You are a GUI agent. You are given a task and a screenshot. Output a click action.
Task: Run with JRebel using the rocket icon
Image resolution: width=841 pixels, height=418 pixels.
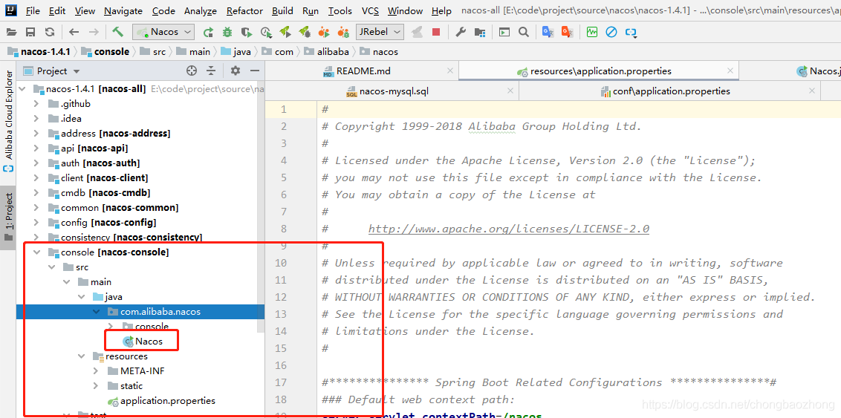[285, 32]
